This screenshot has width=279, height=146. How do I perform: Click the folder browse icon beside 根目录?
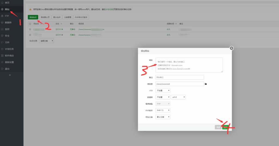206,84
